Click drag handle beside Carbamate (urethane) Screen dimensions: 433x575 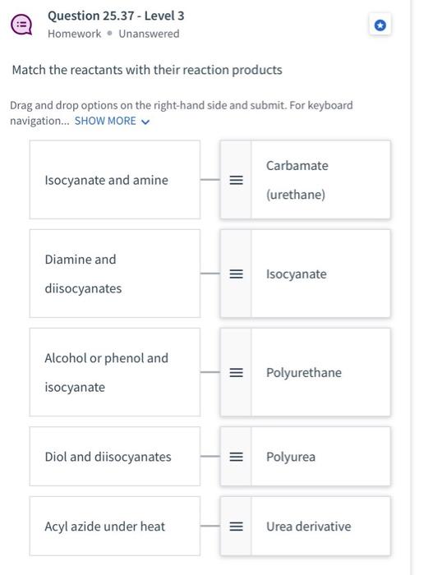236,180
